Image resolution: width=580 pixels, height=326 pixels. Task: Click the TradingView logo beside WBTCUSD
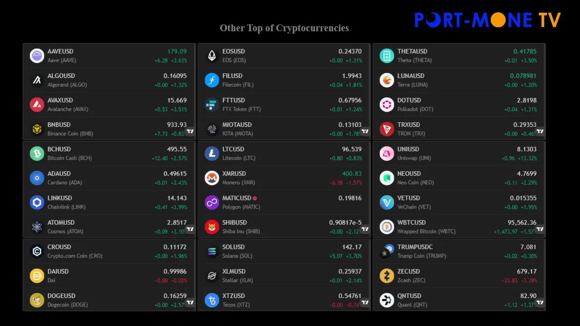click(x=540, y=229)
